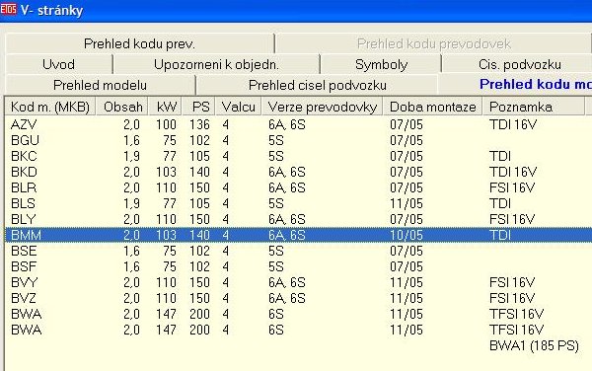Click FSI 16V note in BVY row
This screenshot has height=371, width=592.
point(512,282)
